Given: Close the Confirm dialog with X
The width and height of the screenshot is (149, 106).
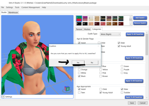Looking at the screenshot, I should 98,46.
